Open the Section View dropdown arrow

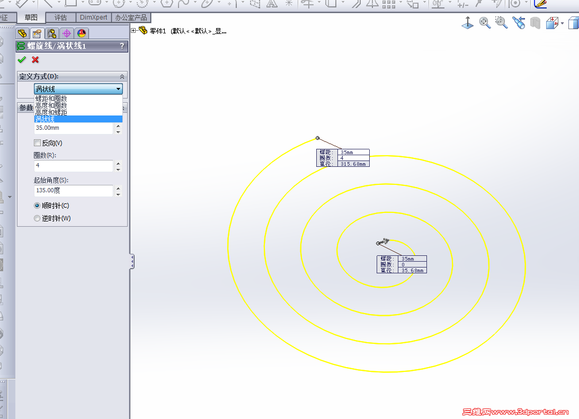coord(562,23)
